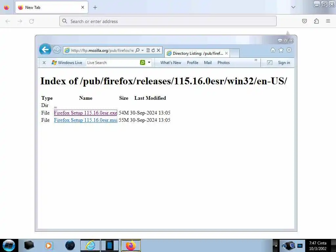Click the green Live Search button
Viewport: 336px width, 252px height.
pos(142,62)
